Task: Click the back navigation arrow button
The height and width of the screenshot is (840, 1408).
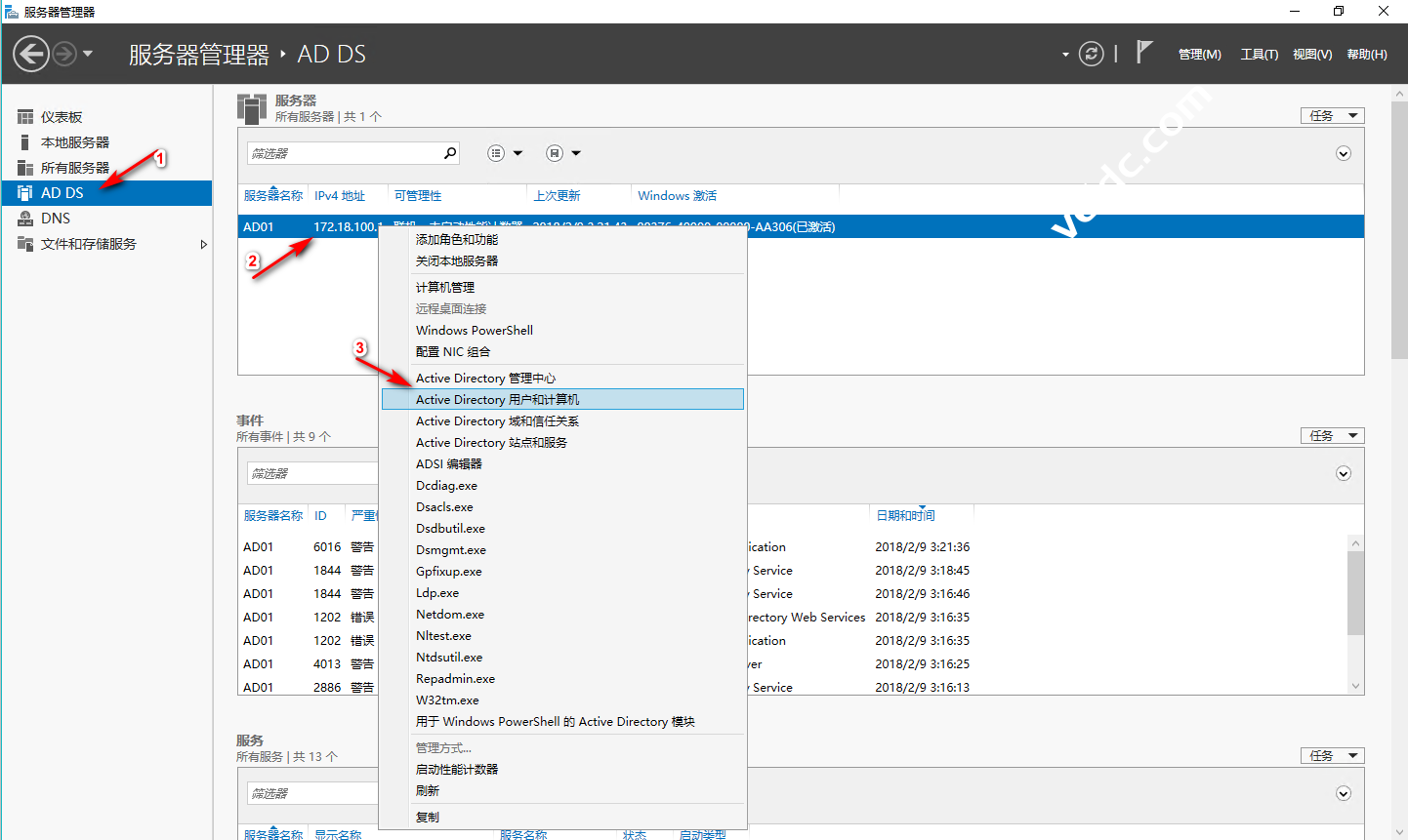Action: [31, 54]
